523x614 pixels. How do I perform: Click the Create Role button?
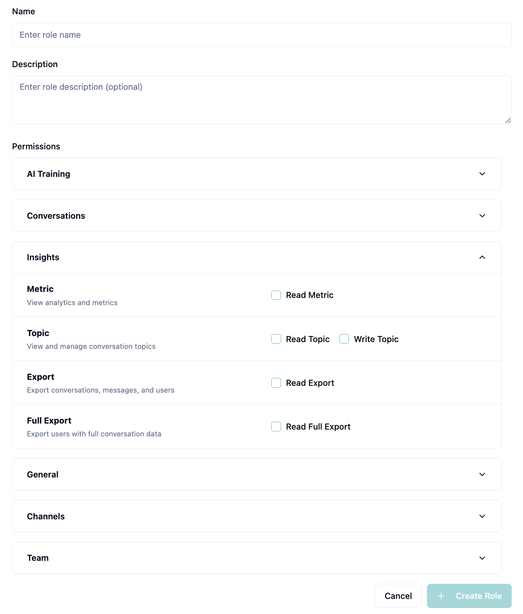click(x=469, y=596)
